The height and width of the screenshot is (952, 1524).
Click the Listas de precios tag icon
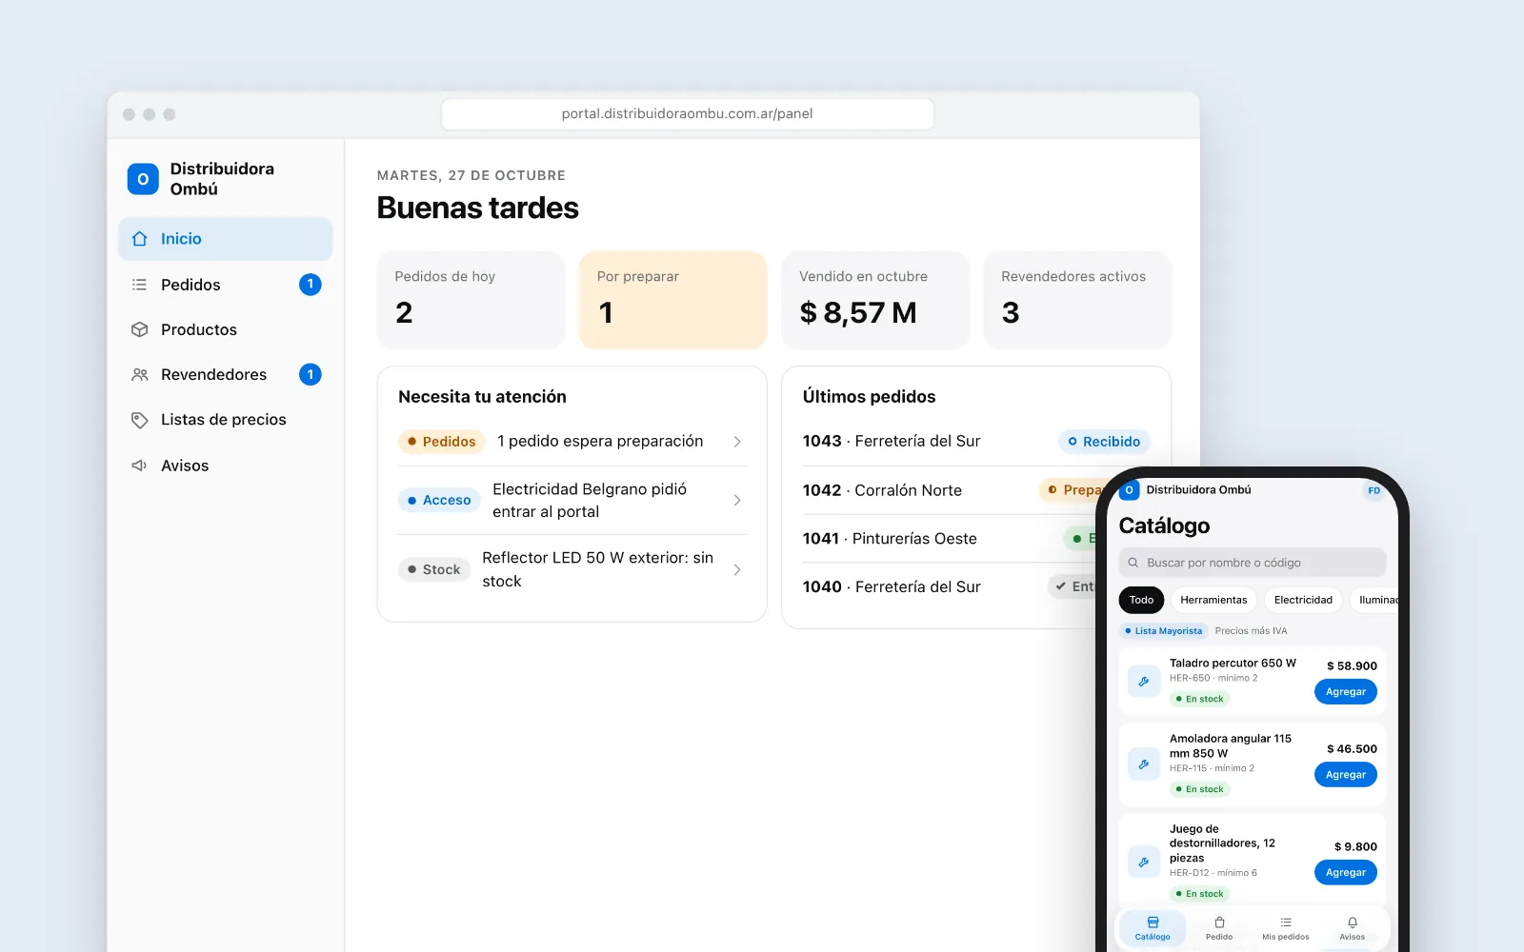coord(140,420)
